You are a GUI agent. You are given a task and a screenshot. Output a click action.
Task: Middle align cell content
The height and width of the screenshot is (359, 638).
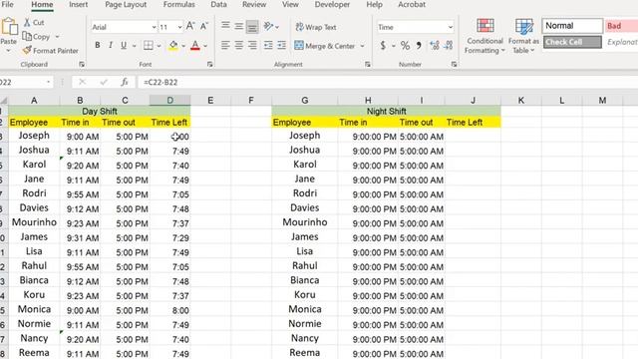click(x=239, y=27)
